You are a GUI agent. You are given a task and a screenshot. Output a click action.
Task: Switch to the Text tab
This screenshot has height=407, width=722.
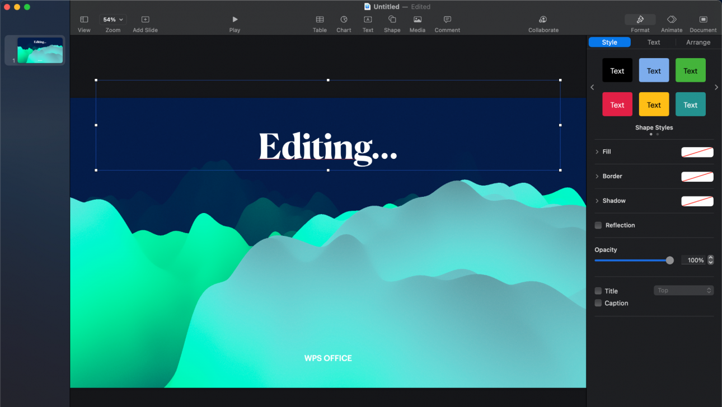(654, 42)
